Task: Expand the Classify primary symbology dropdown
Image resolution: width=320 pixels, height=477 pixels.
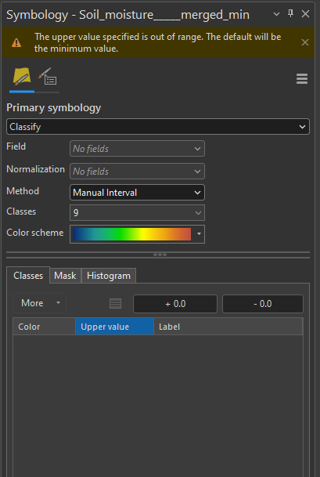Action: click(158, 127)
